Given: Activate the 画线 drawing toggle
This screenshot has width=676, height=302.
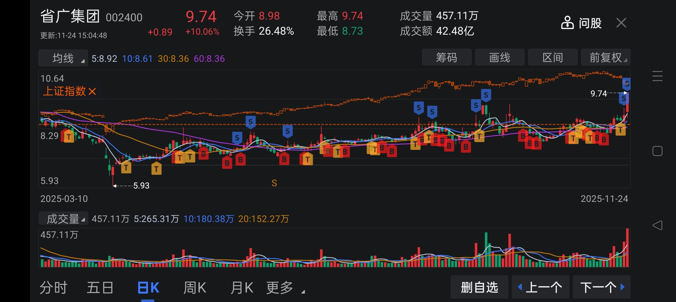Looking at the screenshot, I should 499,58.
